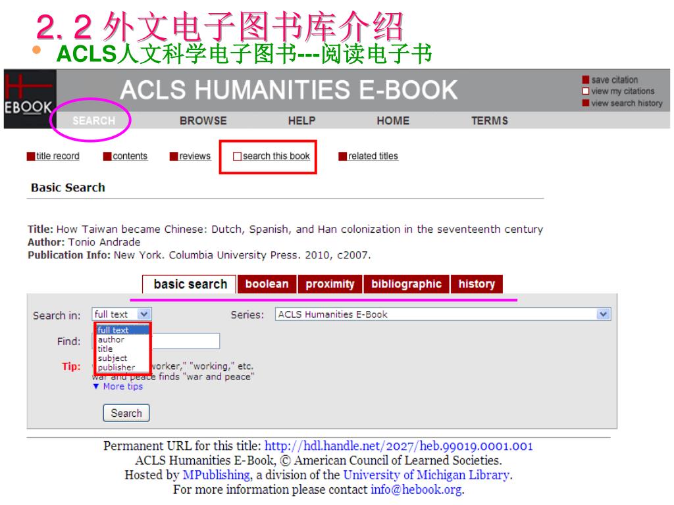674x505 pixels.
Task: Open the MPublishing link
Action: (x=216, y=475)
